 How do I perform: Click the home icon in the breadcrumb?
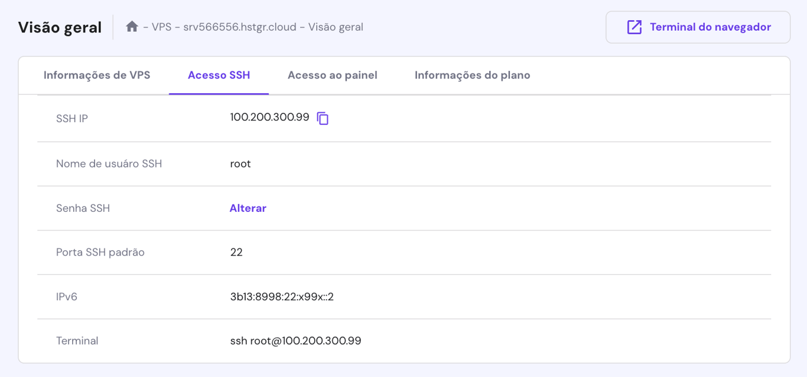[x=132, y=27]
